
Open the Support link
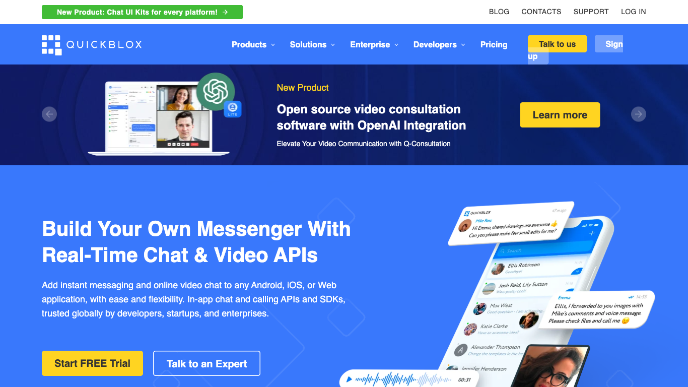click(x=591, y=12)
